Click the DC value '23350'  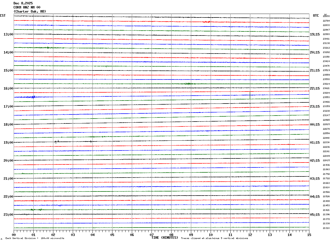[x=326, y=57]
